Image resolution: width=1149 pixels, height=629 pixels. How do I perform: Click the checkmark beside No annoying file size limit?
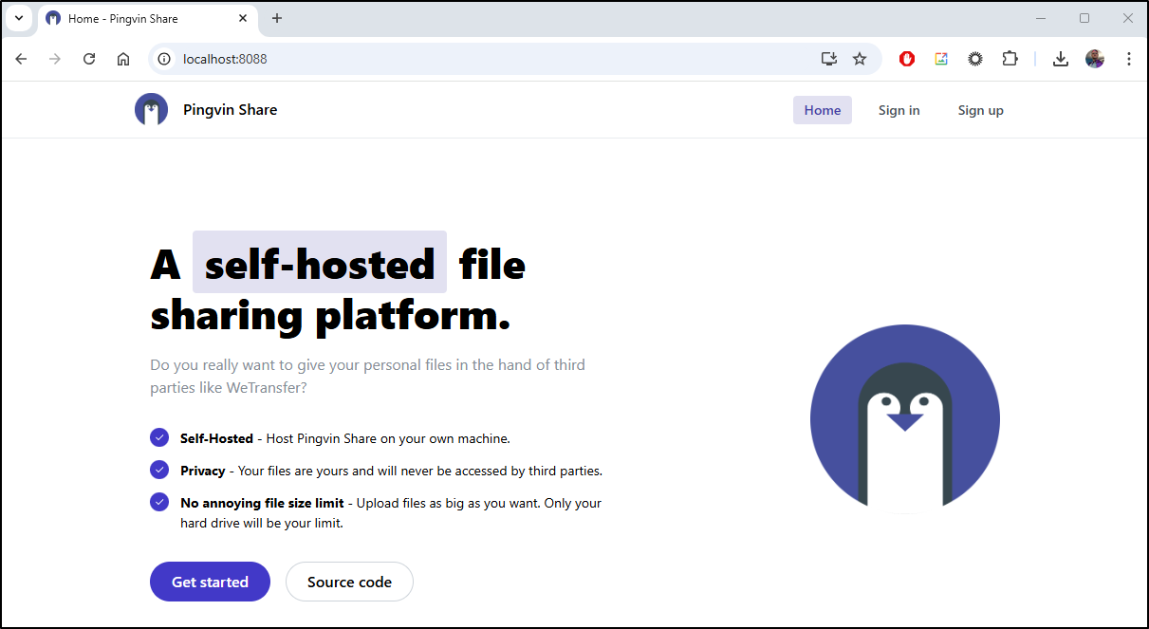[x=159, y=502]
